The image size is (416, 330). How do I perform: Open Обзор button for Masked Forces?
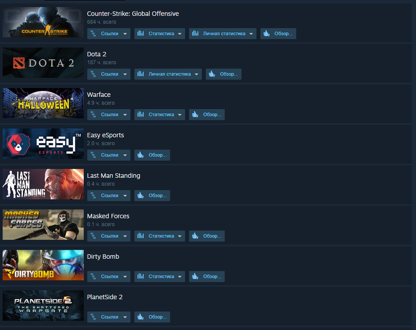207,236
